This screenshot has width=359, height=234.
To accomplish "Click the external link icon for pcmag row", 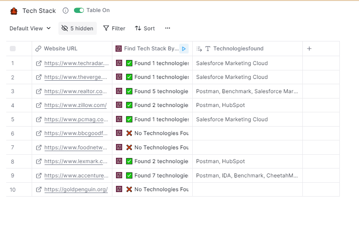I will [x=39, y=119].
